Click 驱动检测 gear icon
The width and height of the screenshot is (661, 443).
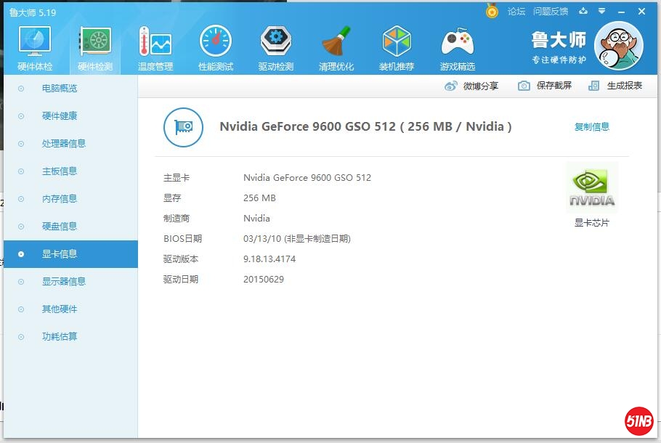pos(276,44)
